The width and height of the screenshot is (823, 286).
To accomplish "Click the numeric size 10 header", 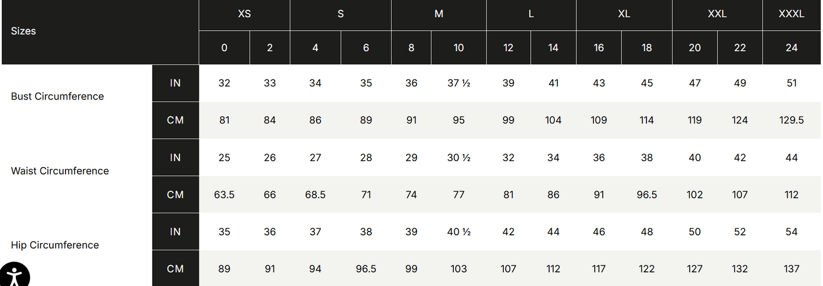I will click(x=458, y=48).
